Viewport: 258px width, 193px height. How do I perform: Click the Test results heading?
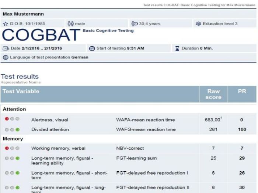tap(20, 76)
